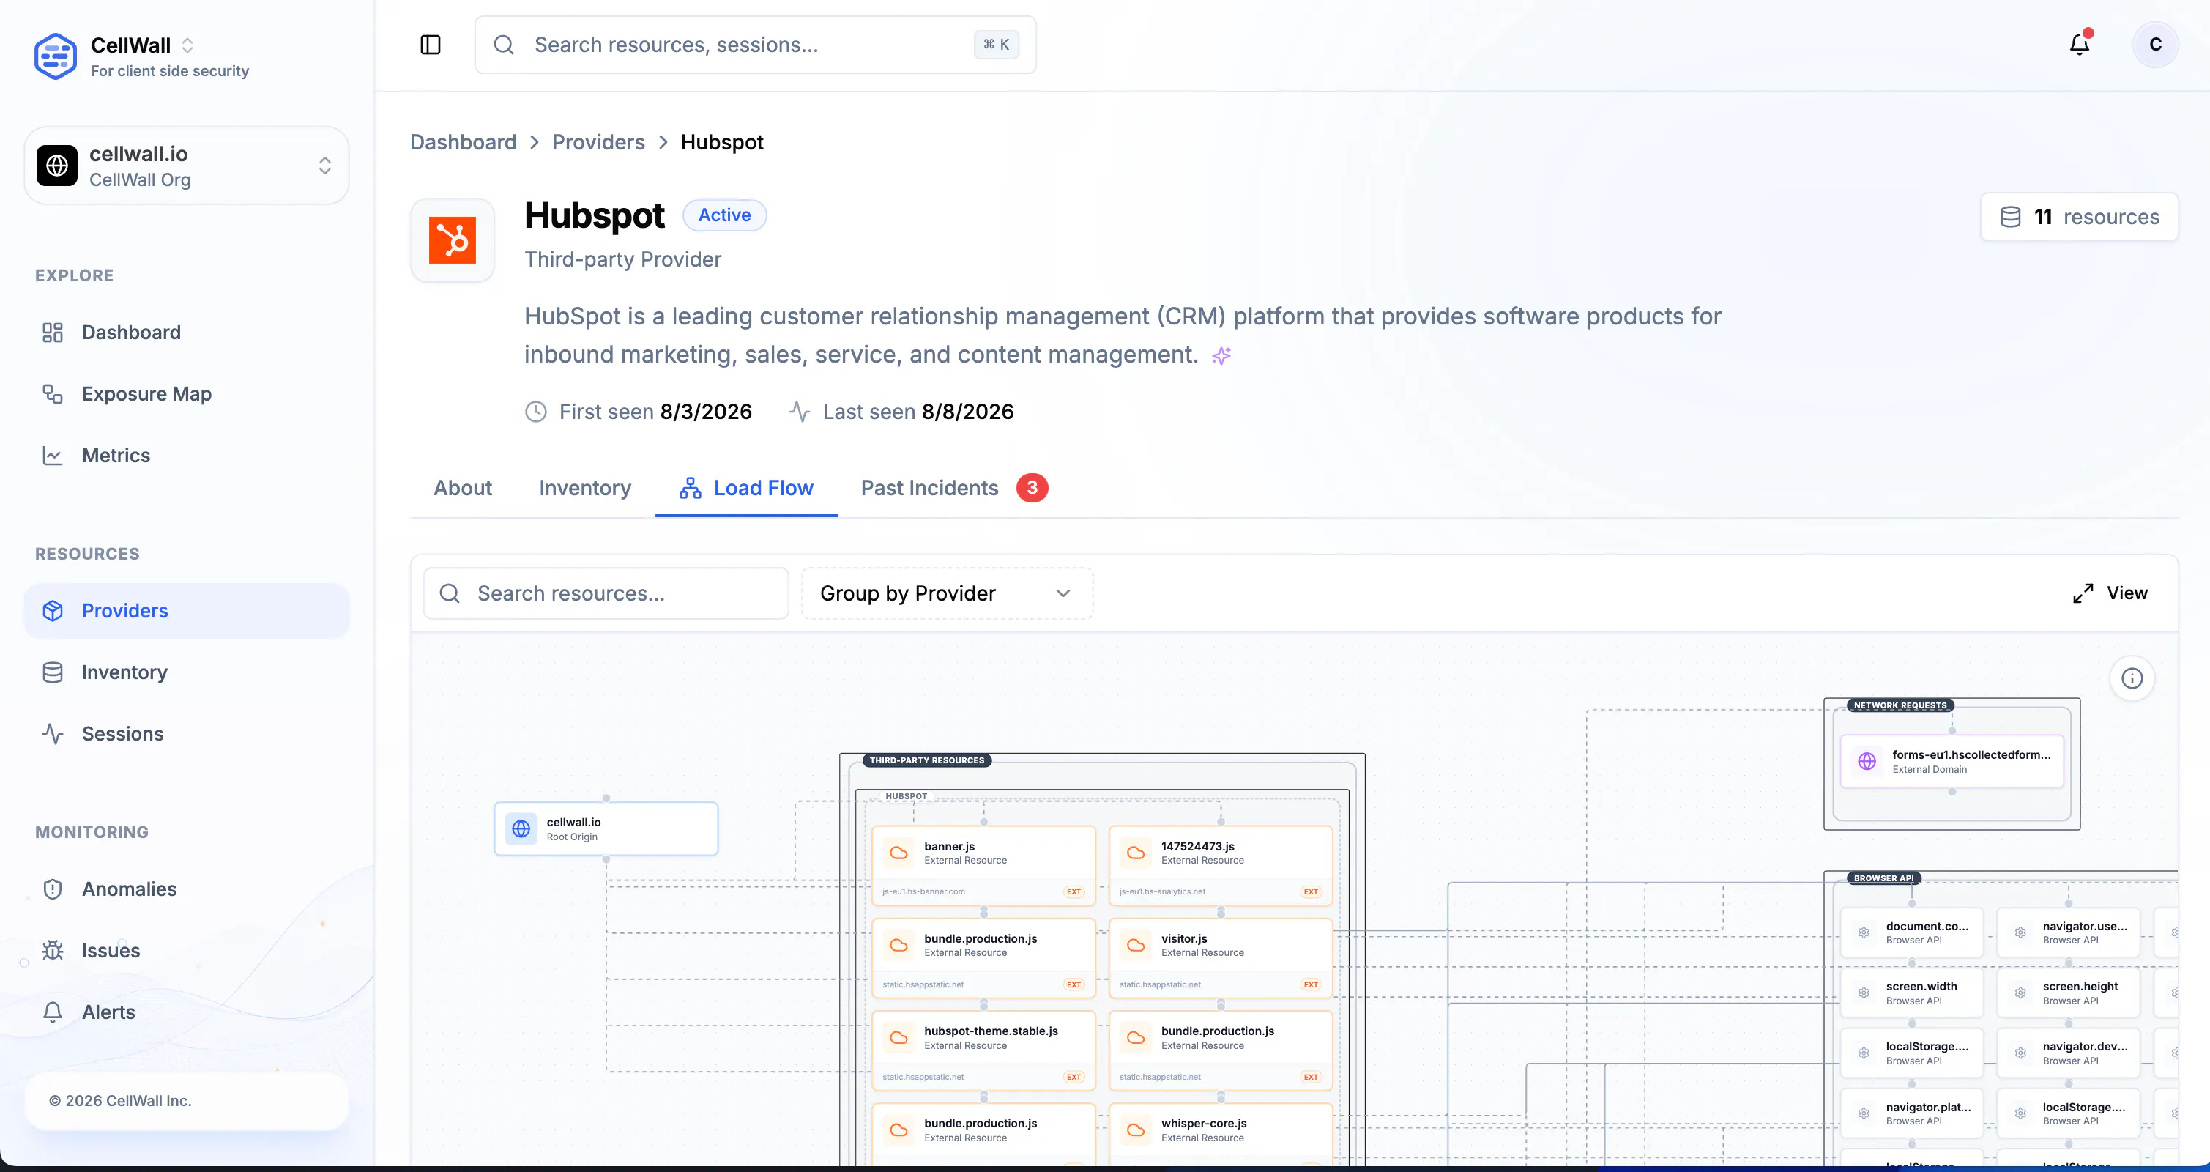2210x1172 pixels.
Task: Open Alerts in the sidebar
Action: (x=187, y=1012)
